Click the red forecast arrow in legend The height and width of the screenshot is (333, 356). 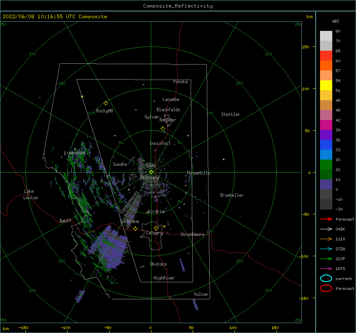point(326,219)
